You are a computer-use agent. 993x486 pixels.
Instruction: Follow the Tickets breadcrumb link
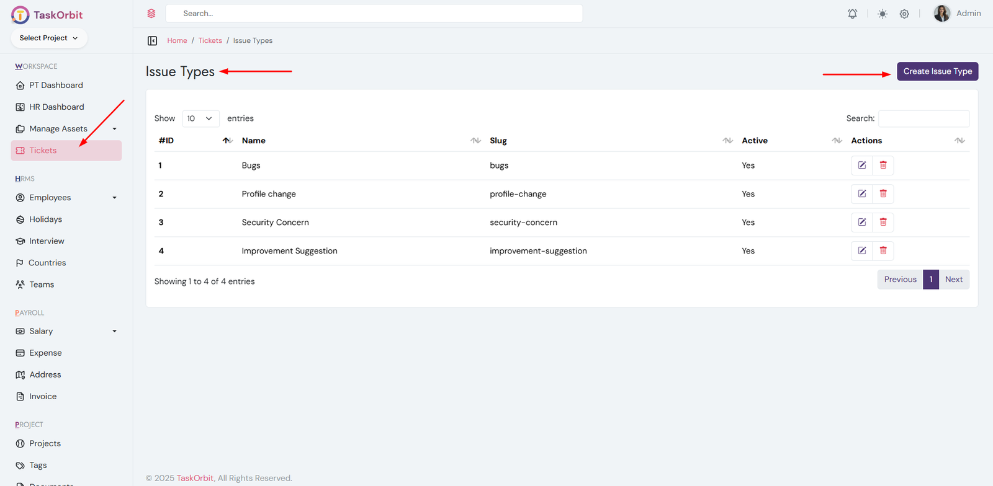click(210, 41)
